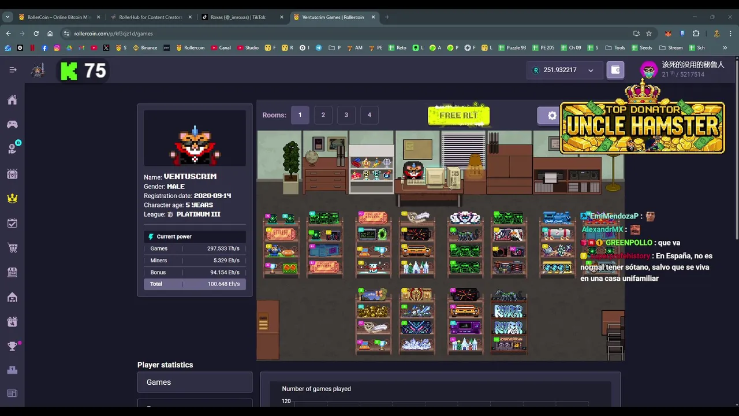The image size is (739, 416).
Task: Open the MetaMask fox extension
Action: [x=668, y=34]
